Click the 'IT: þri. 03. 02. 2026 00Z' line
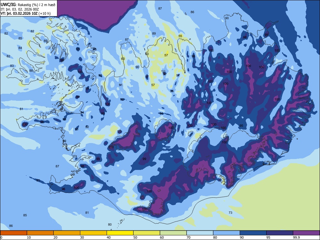Screen dimensions: 320x240 pos(20,9)
